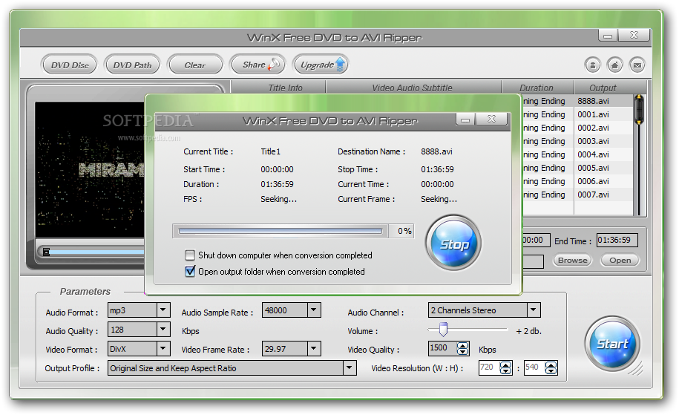Click the Video Quality 1500 input field
Screen dimensions: 679x415
point(442,348)
